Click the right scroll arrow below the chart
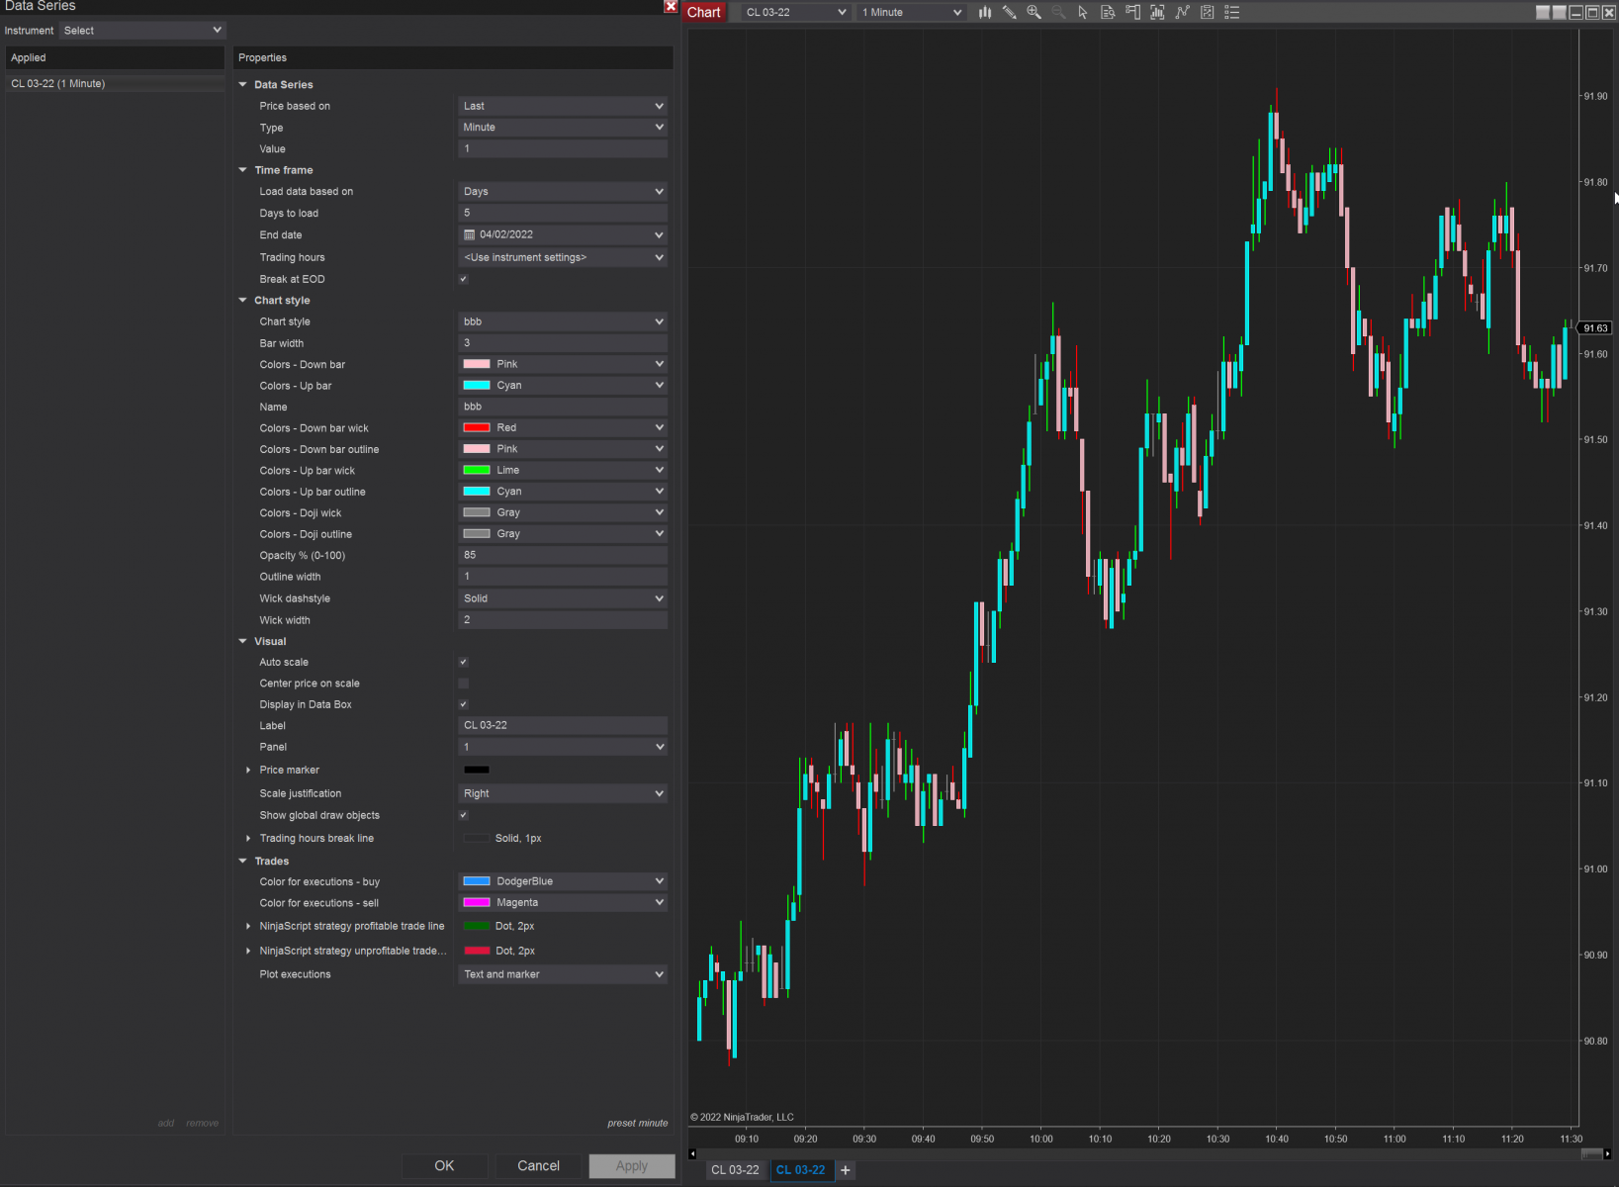This screenshot has width=1619, height=1187. (1608, 1153)
